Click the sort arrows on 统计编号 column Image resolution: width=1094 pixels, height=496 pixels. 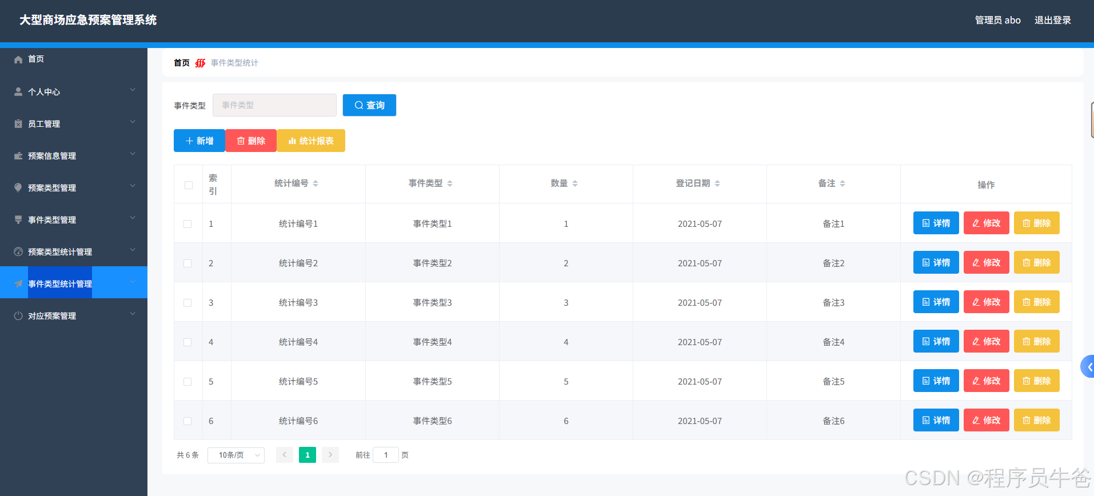pyautogui.click(x=316, y=183)
